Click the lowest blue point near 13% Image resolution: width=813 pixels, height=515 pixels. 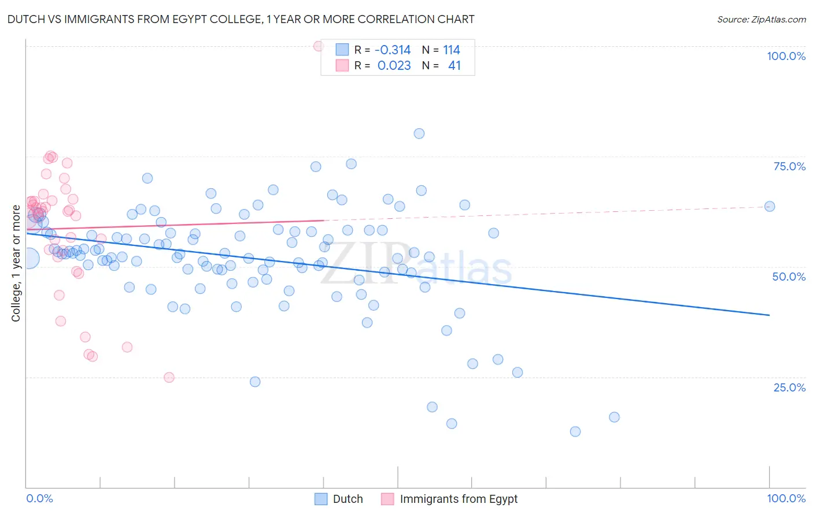click(x=575, y=431)
